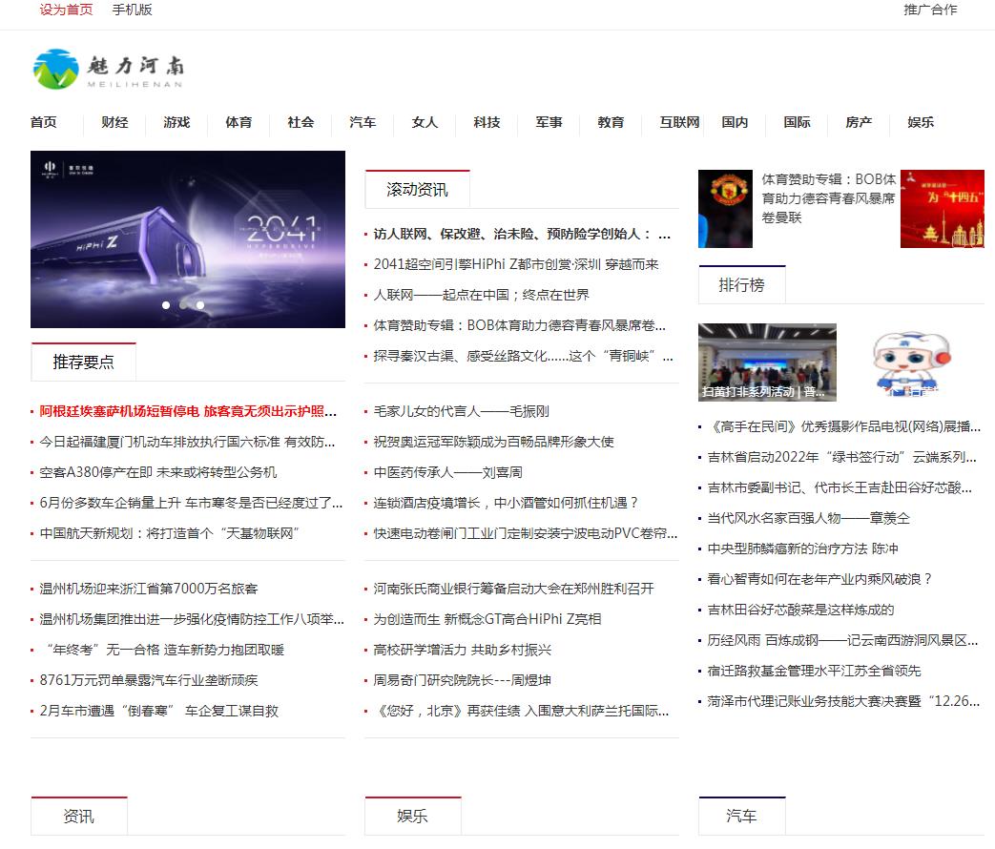
Task: Open article 《高手在民间》优秀摄影作品电视展播
Action: (844, 426)
